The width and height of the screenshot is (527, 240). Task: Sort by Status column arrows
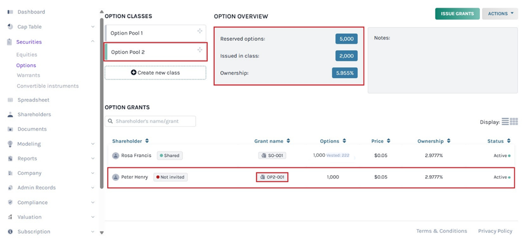[509, 141]
